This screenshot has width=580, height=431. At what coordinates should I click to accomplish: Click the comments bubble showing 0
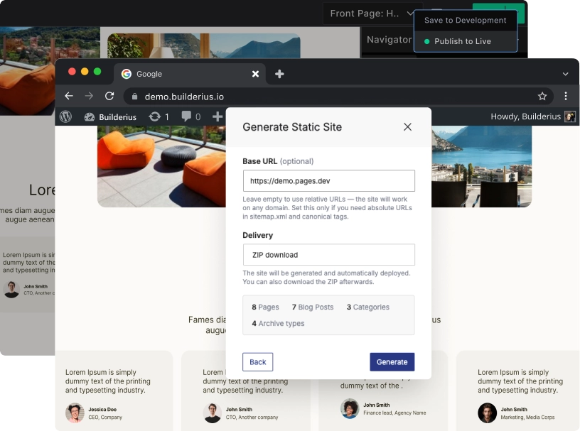point(191,117)
